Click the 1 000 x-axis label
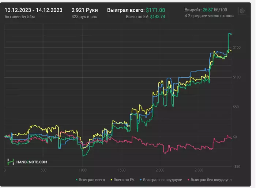Image resolution: width=256 pixels, height=188 pixels. [82, 170]
